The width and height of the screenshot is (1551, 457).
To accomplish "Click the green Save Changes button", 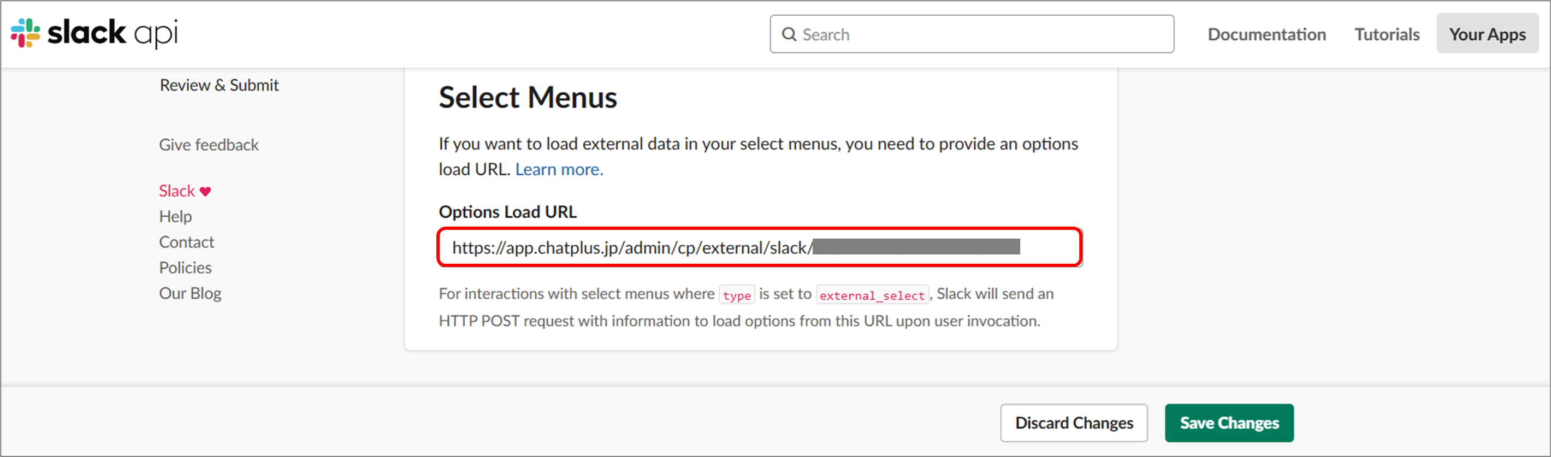I will (x=1229, y=423).
